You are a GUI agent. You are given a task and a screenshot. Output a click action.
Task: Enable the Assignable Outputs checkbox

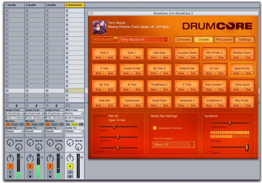[155, 128]
